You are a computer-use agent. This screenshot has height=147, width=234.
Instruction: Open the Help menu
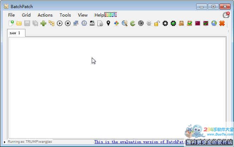pos(99,15)
